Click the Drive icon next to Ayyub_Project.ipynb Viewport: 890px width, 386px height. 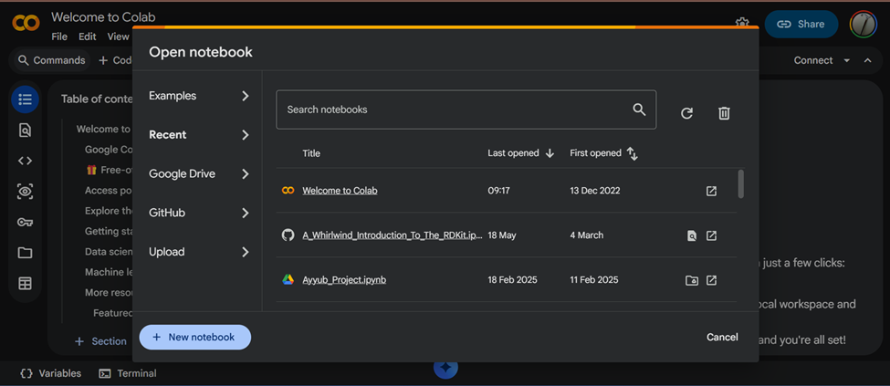click(x=288, y=280)
